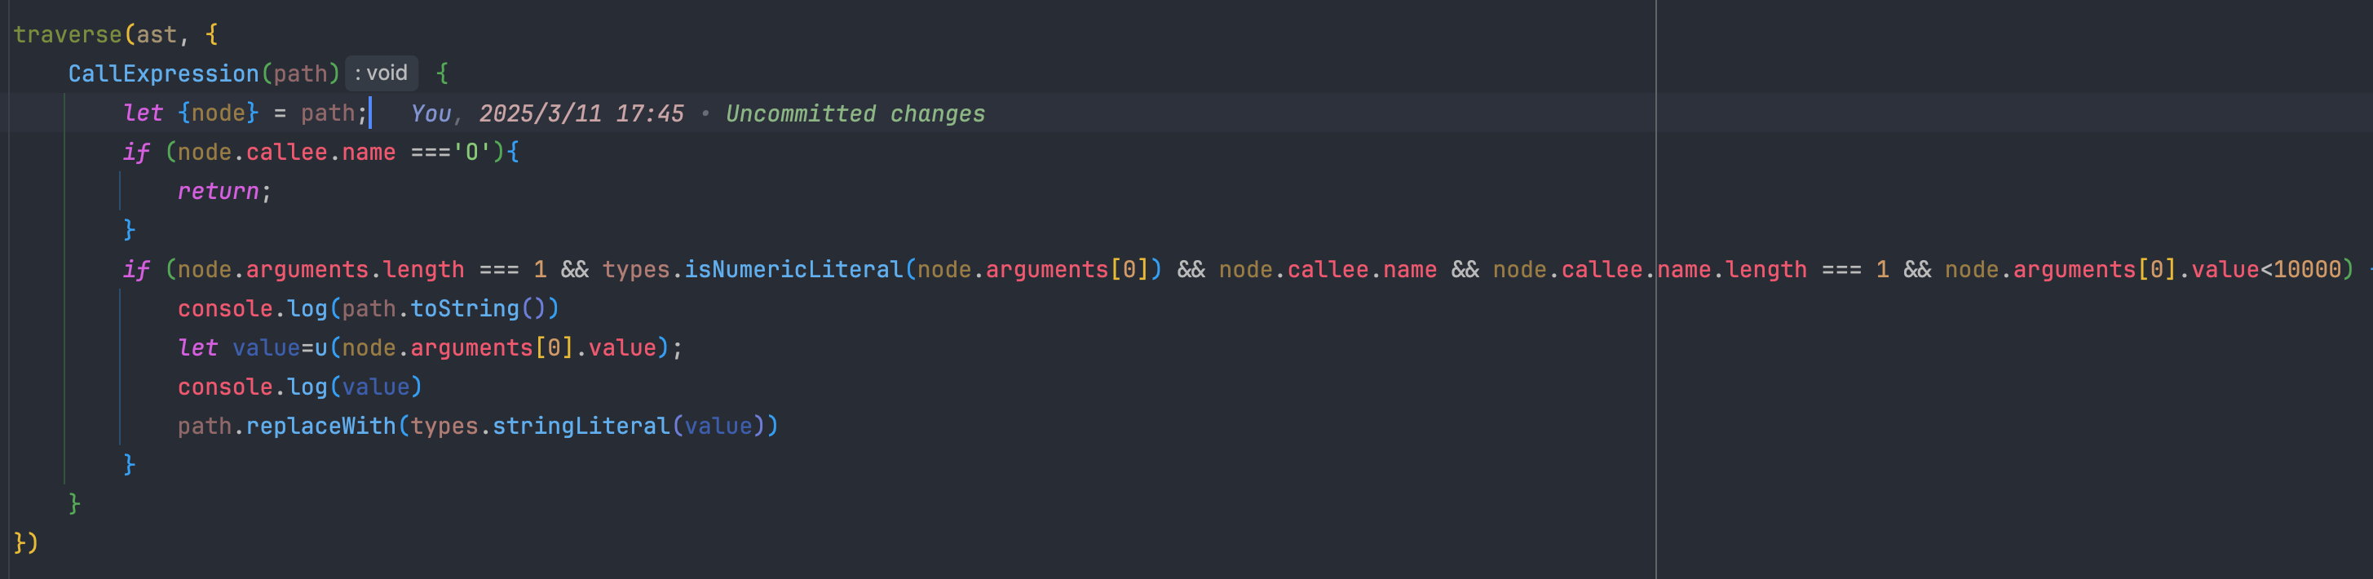Click the 'O' string literal

tap(471, 152)
